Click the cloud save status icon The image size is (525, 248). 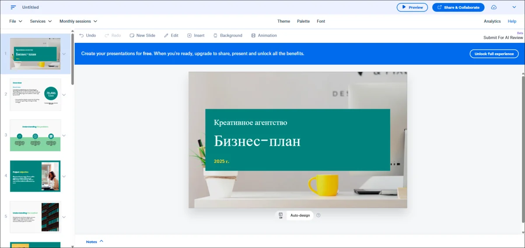[494, 7]
